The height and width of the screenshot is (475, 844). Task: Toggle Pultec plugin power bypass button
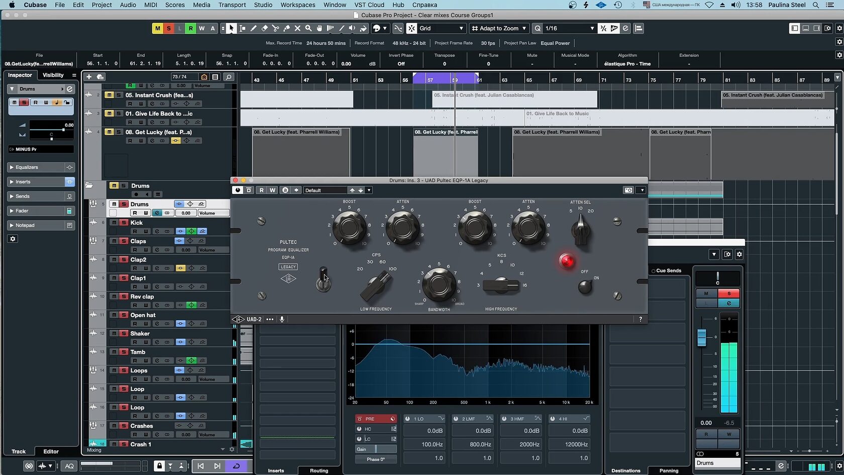pyautogui.click(x=238, y=191)
